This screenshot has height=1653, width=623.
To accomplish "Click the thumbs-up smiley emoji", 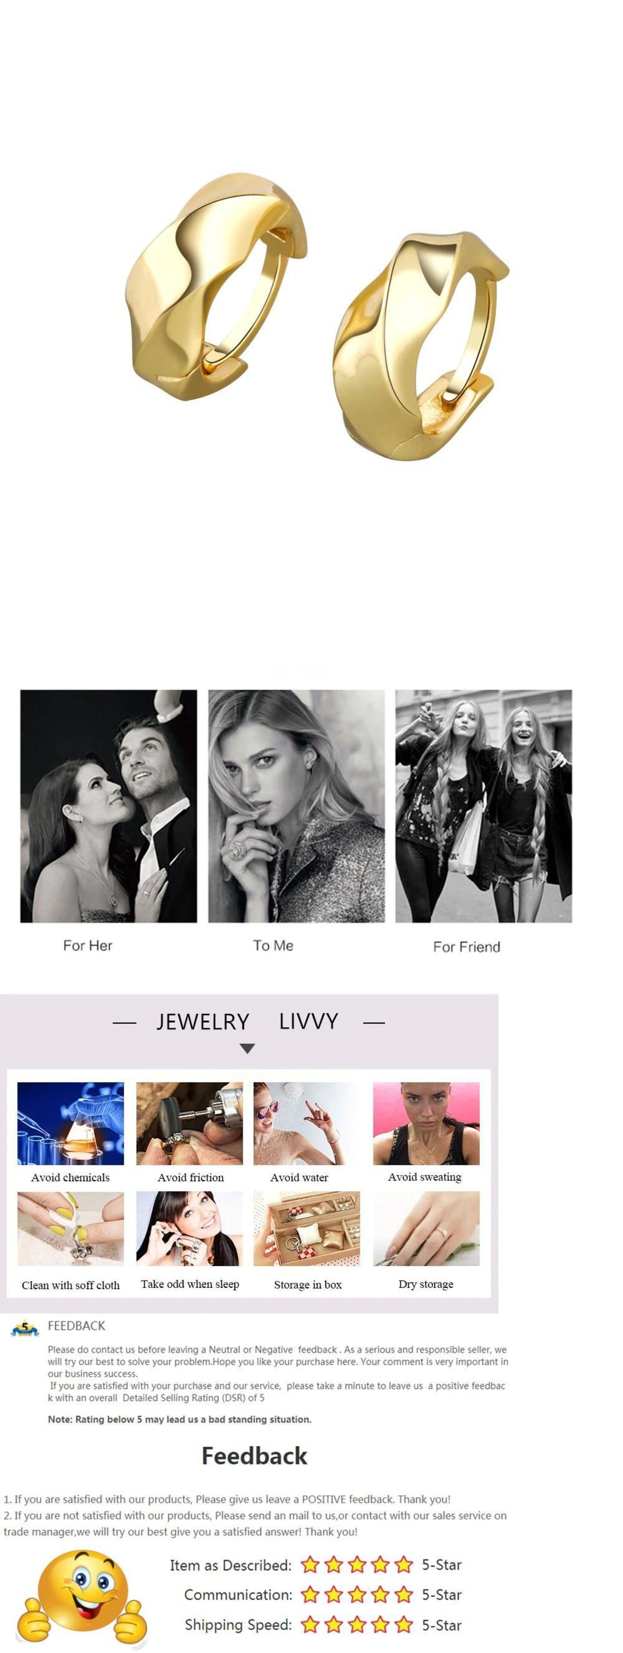I will [82, 1598].
